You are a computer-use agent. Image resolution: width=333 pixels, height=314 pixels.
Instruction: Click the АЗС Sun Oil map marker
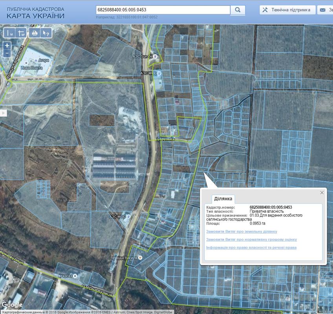point(156,57)
